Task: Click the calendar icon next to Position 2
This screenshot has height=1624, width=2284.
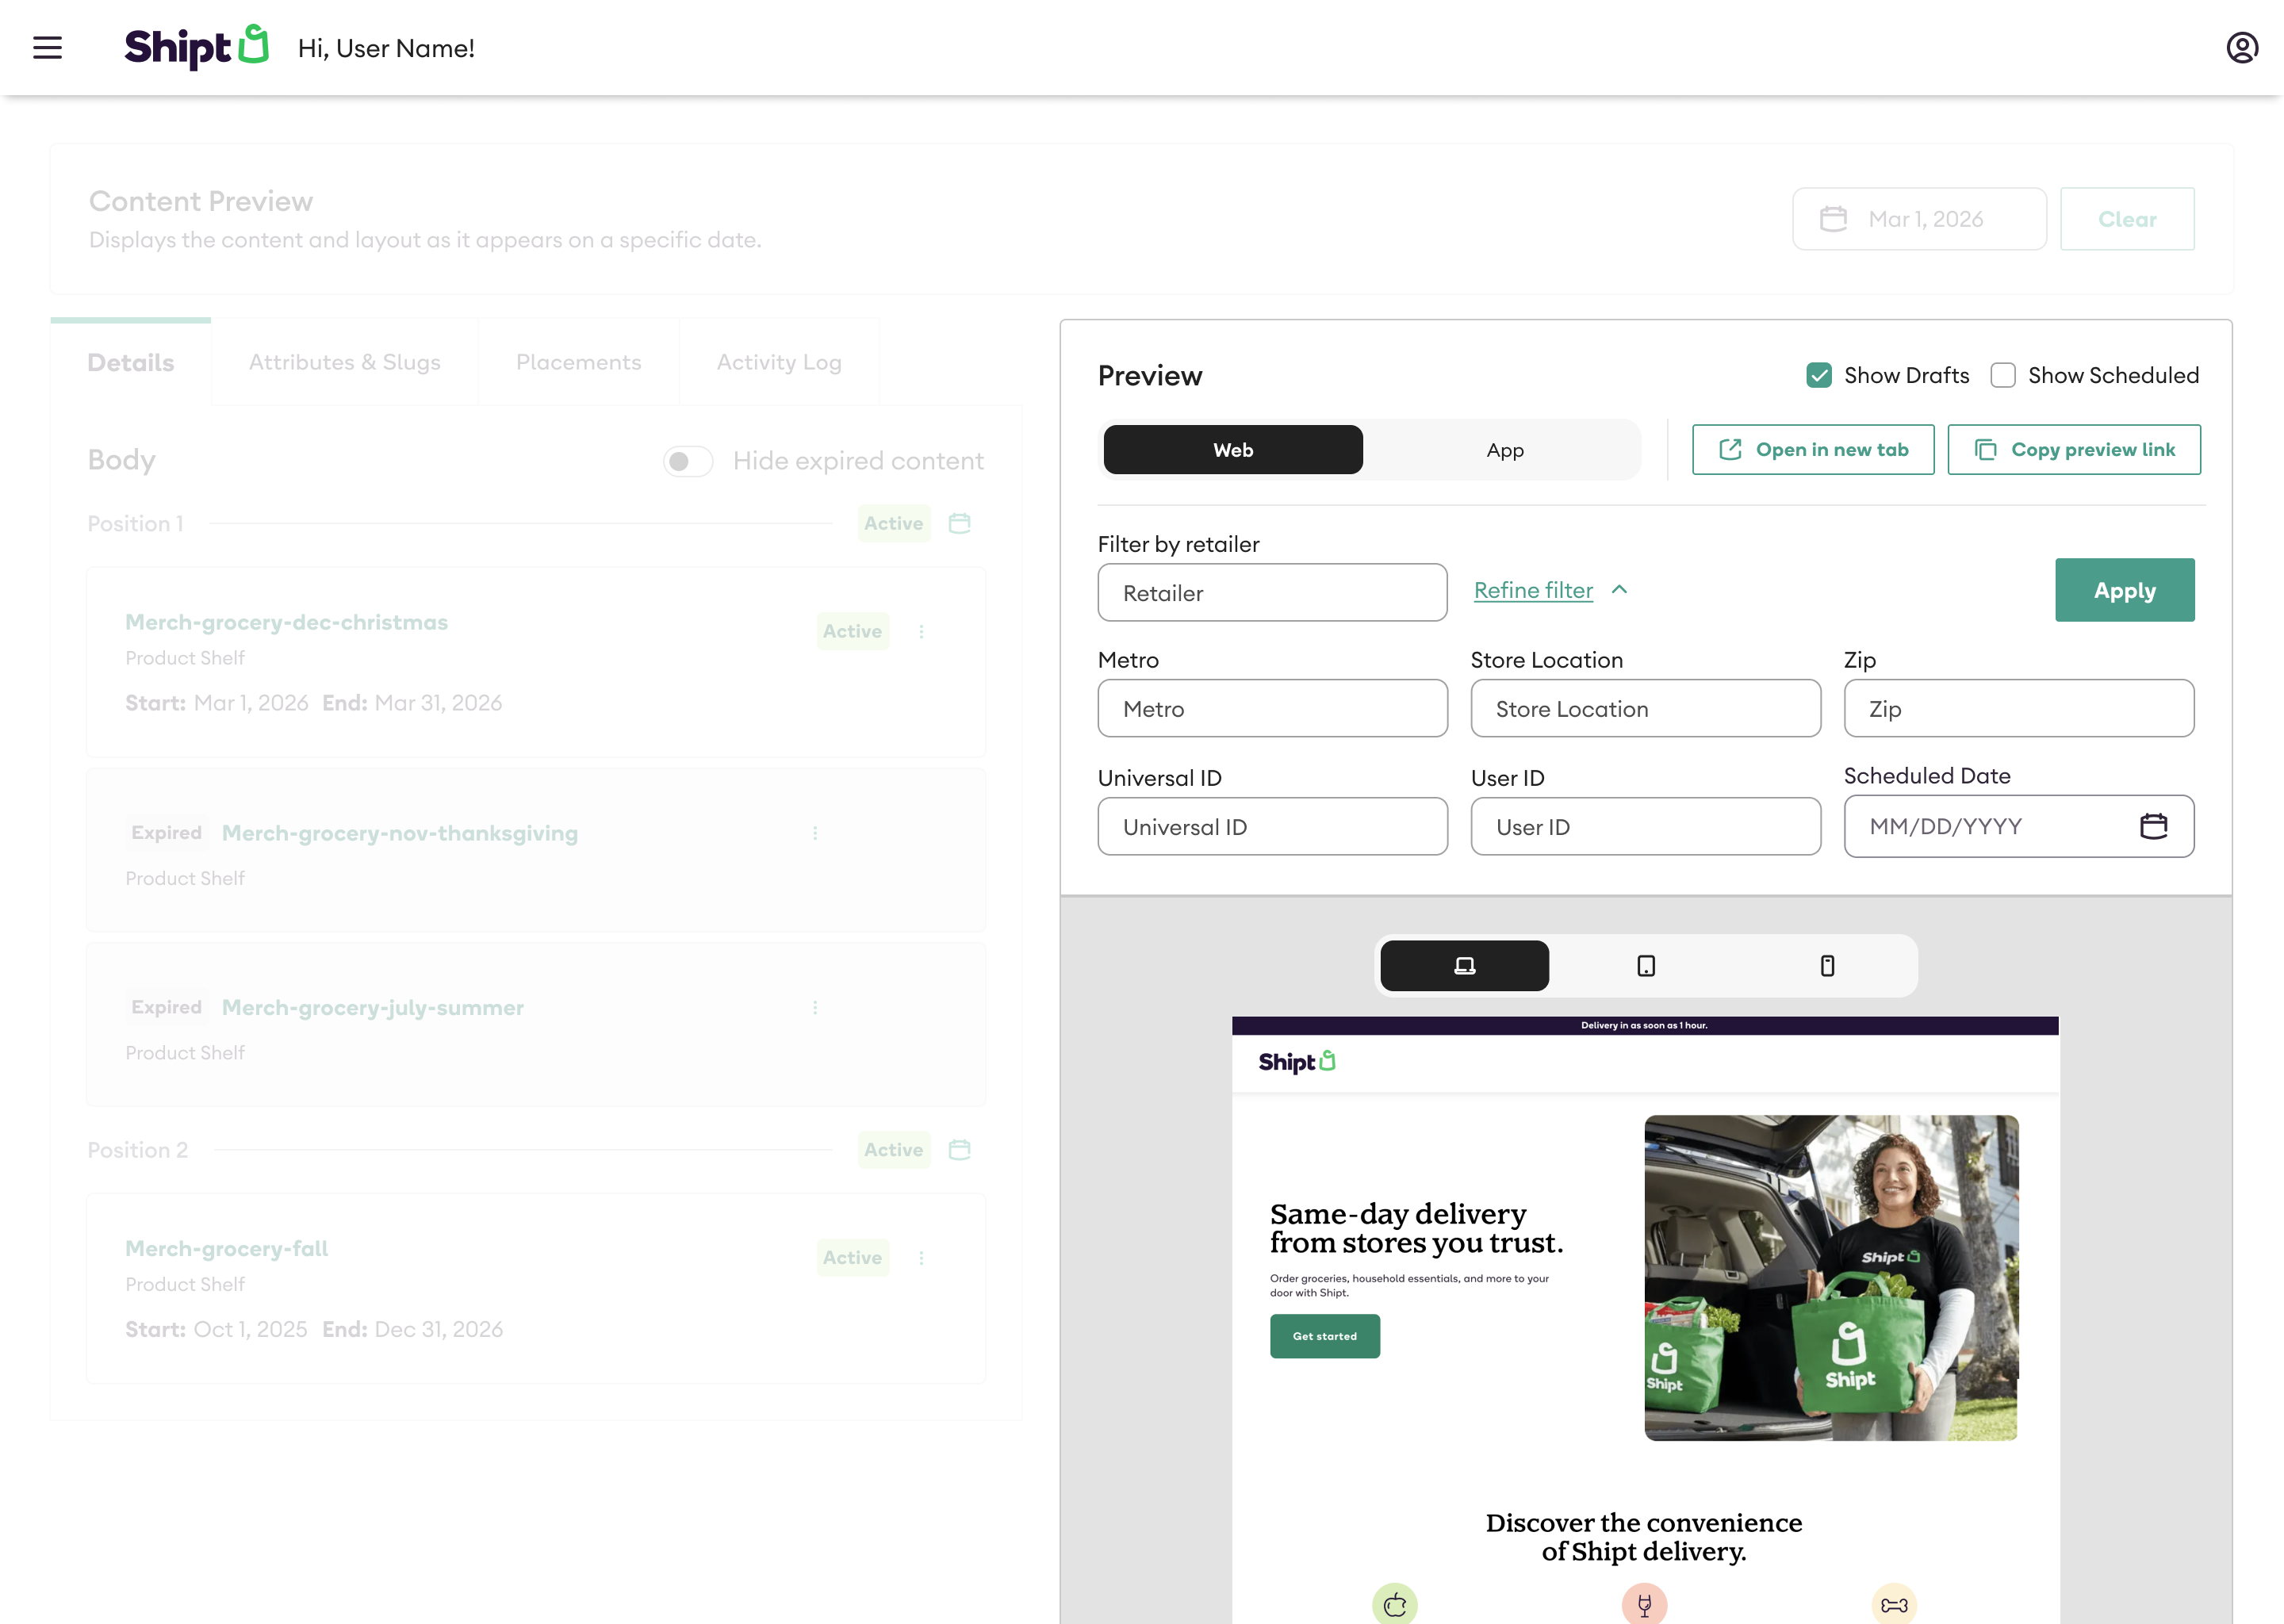Action: coord(959,1149)
